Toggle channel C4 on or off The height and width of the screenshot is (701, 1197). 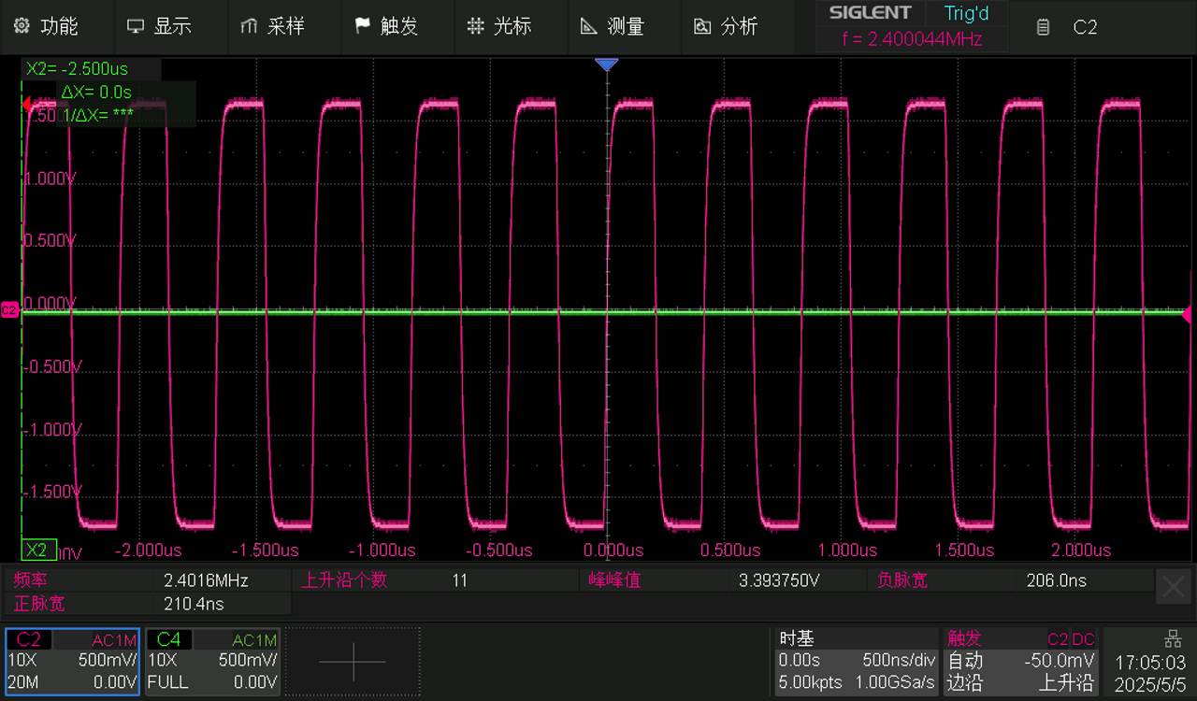pyautogui.click(x=168, y=638)
